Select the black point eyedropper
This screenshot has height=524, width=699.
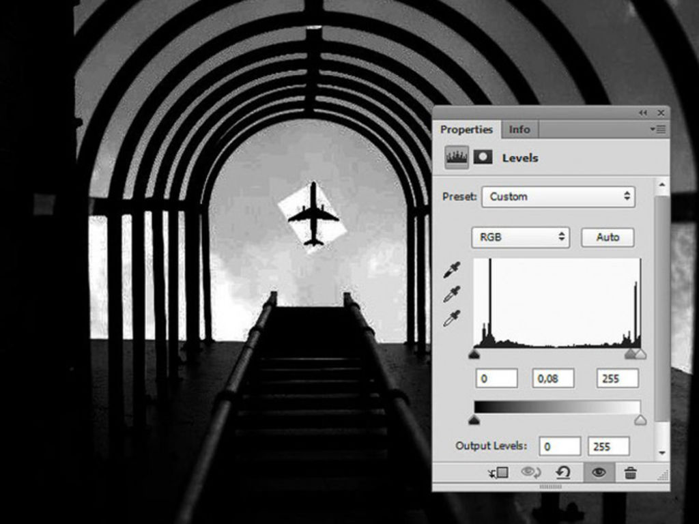point(451,270)
